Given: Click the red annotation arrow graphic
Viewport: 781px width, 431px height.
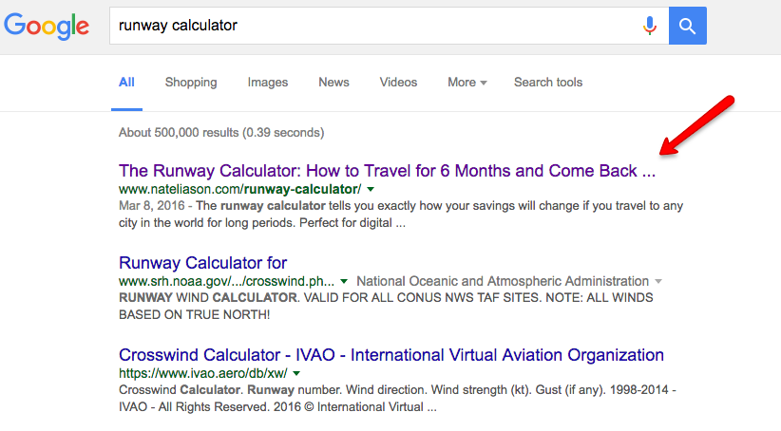Looking at the screenshot, I should click(697, 125).
